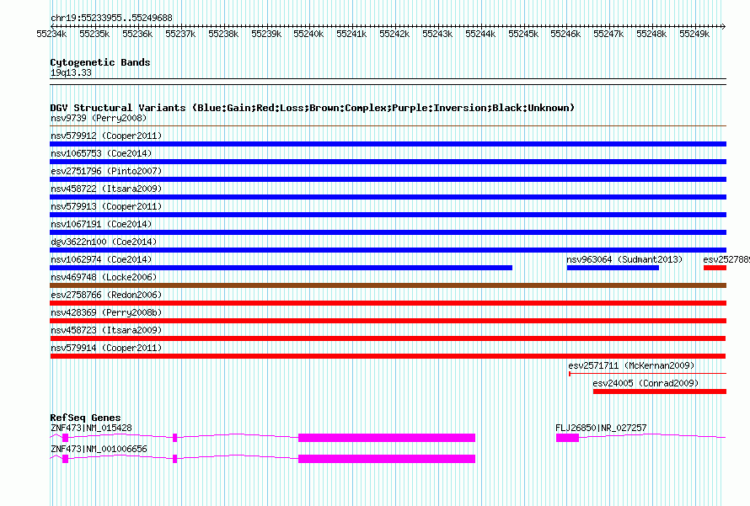Select variant dgv3622n100 (Coe2014) label
This screenshot has height=506, width=750.
pyautogui.click(x=104, y=242)
